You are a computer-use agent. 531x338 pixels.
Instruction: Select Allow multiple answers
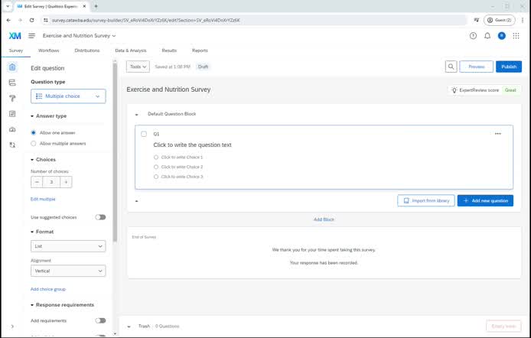(33, 144)
